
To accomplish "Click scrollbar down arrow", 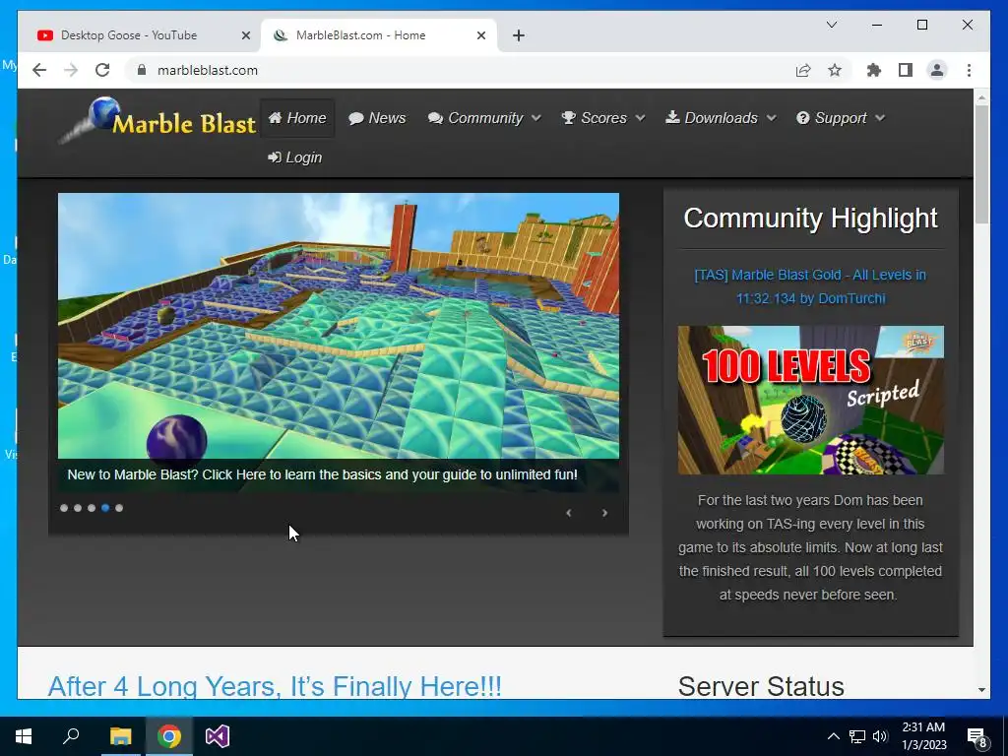I will (981, 690).
